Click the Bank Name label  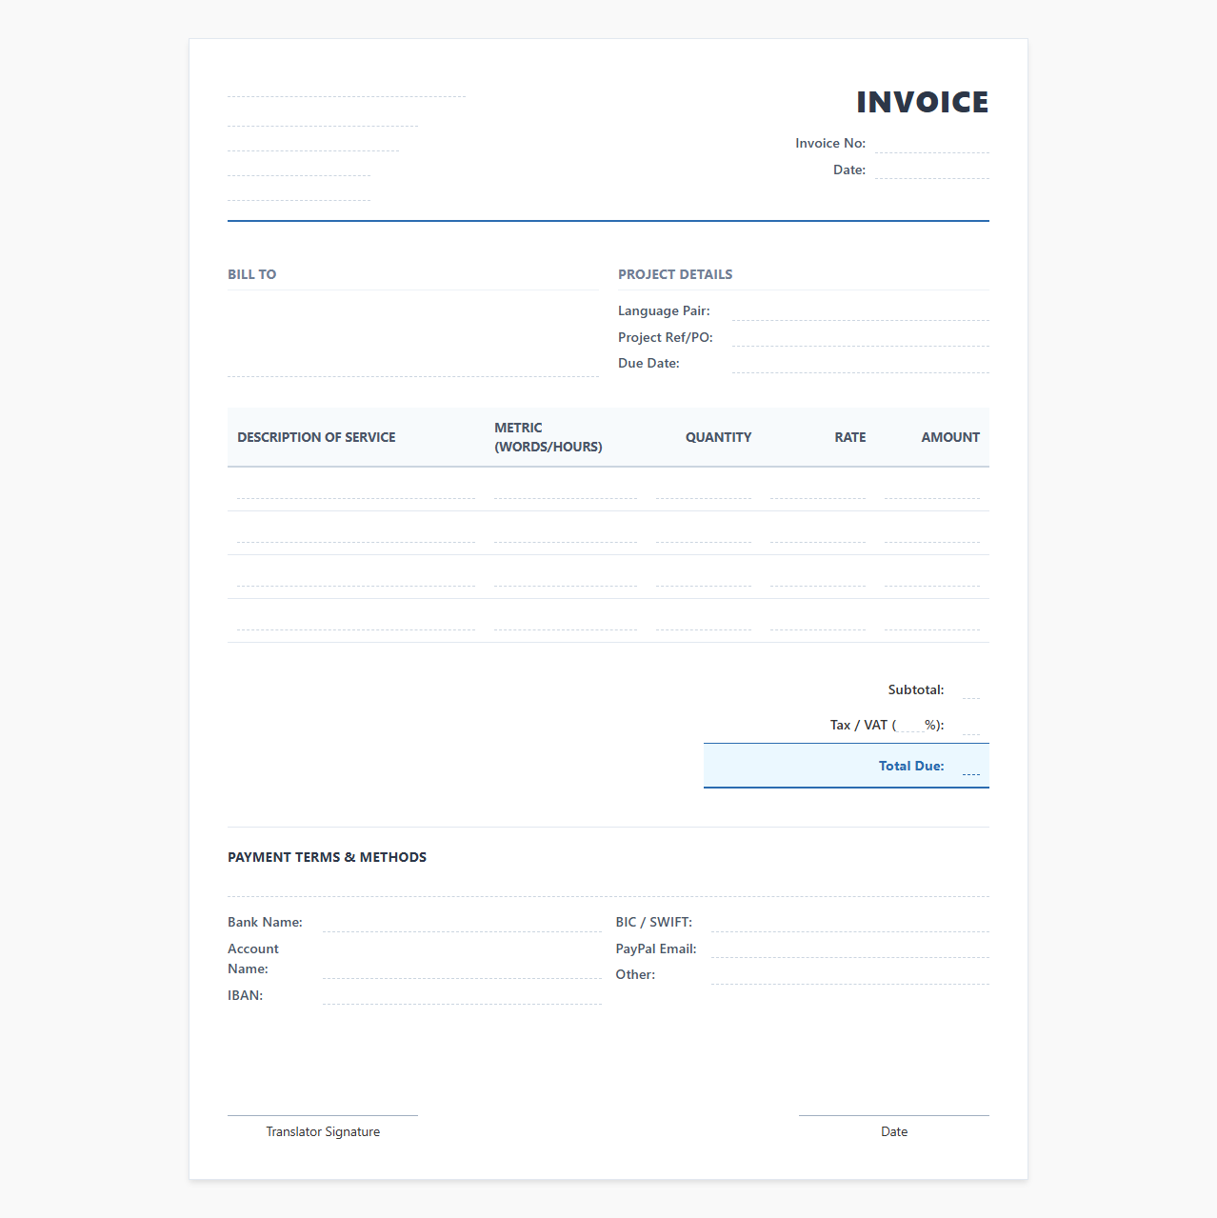[265, 922]
